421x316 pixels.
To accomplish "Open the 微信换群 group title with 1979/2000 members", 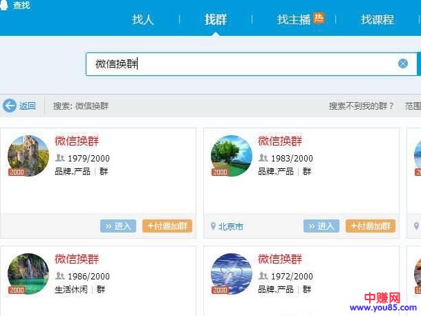I will [x=77, y=141].
